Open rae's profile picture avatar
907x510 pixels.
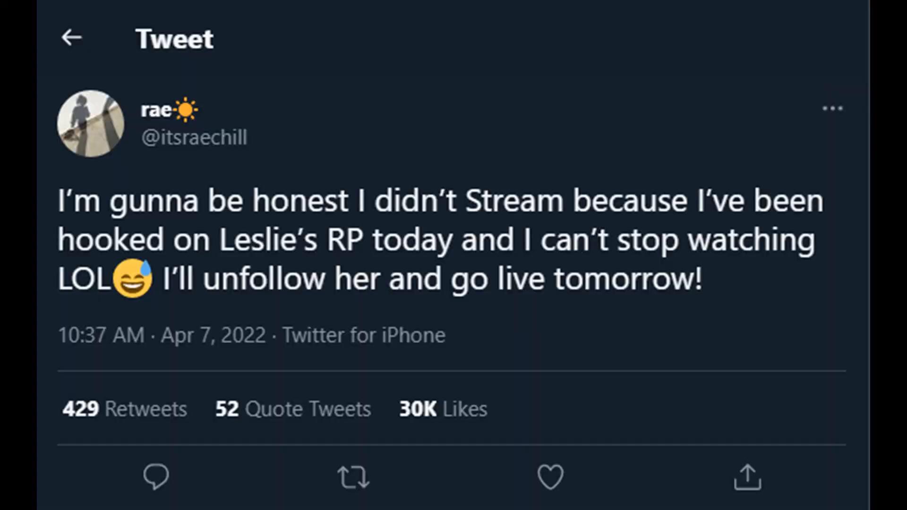[x=91, y=124]
